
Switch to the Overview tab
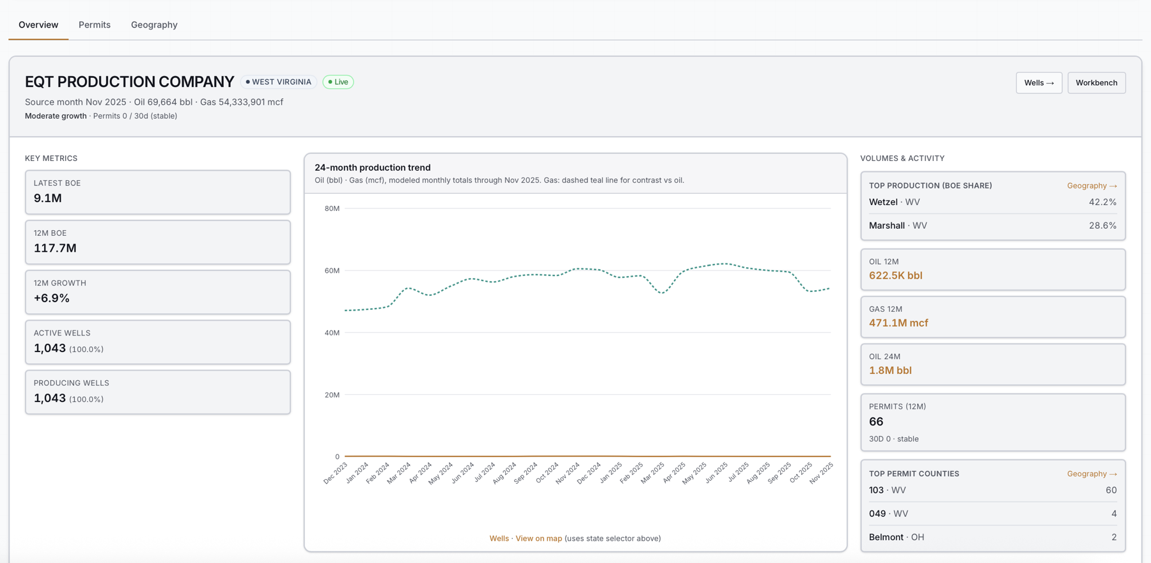[x=38, y=25]
